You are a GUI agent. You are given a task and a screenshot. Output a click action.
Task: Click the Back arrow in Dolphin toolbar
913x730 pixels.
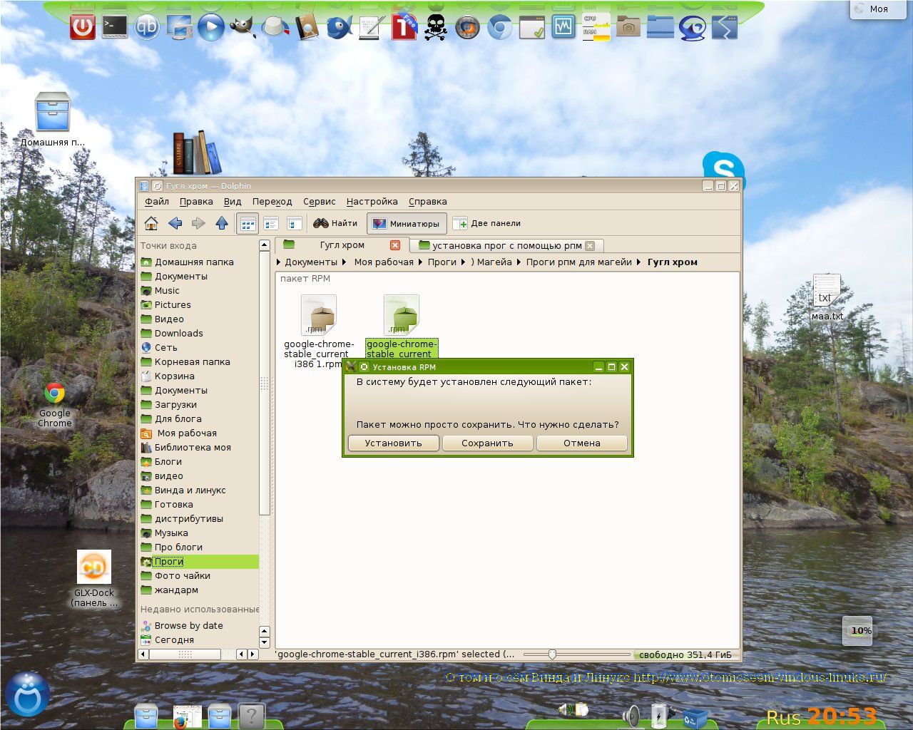pos(175,223)
